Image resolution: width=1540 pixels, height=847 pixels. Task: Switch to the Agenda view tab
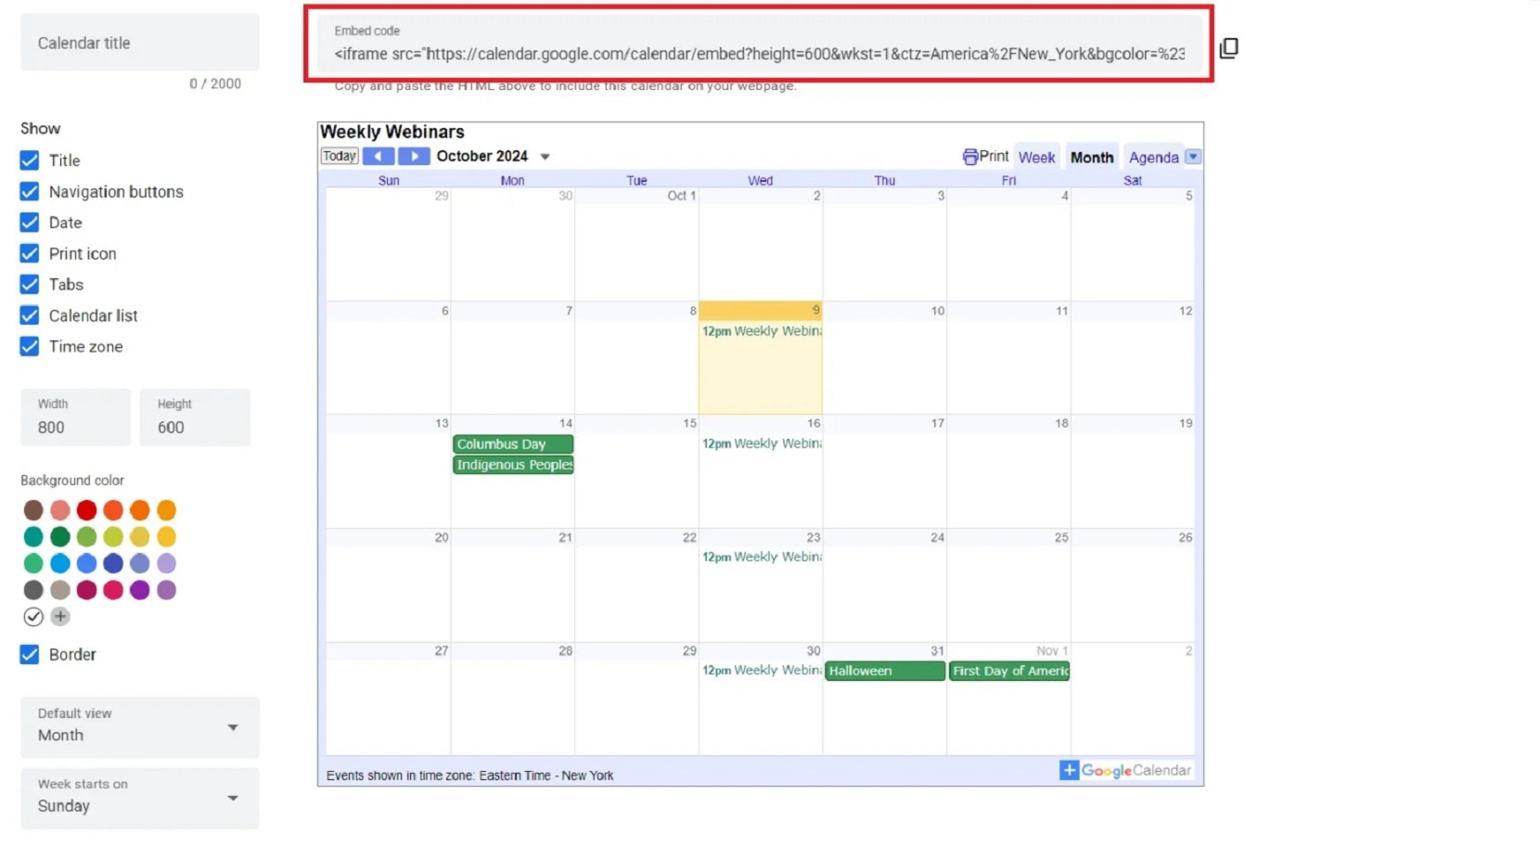1153,157
